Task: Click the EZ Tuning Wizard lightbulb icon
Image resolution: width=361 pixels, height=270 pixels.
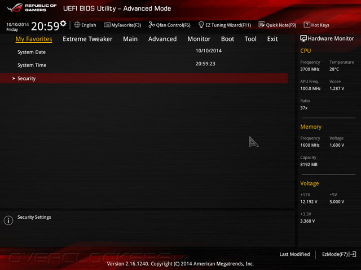Action: [x=201, y=25]
